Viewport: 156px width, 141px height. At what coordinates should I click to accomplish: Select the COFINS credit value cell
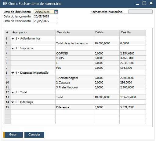(132, 53)
